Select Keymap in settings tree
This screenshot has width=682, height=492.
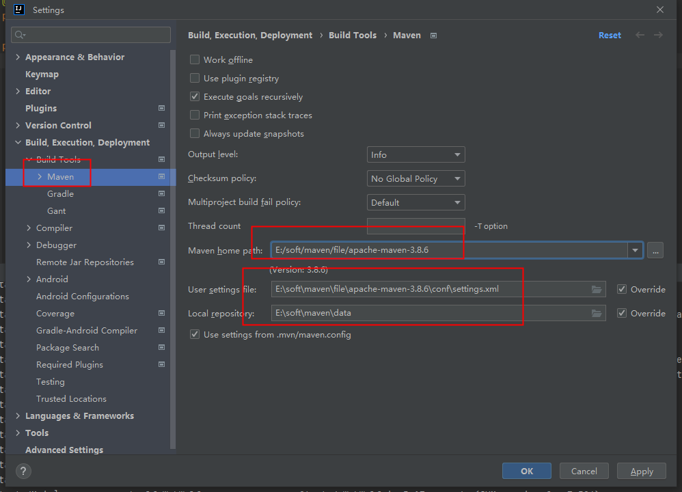42,74
